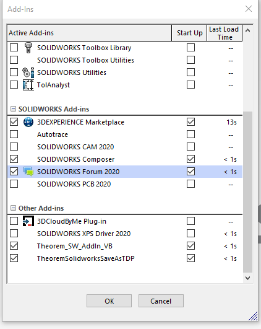The width and height of the screenshot is (261, 329).
Task: Click the SOLIDWORKS Utilities gears icon
Action: pos(28,72)
